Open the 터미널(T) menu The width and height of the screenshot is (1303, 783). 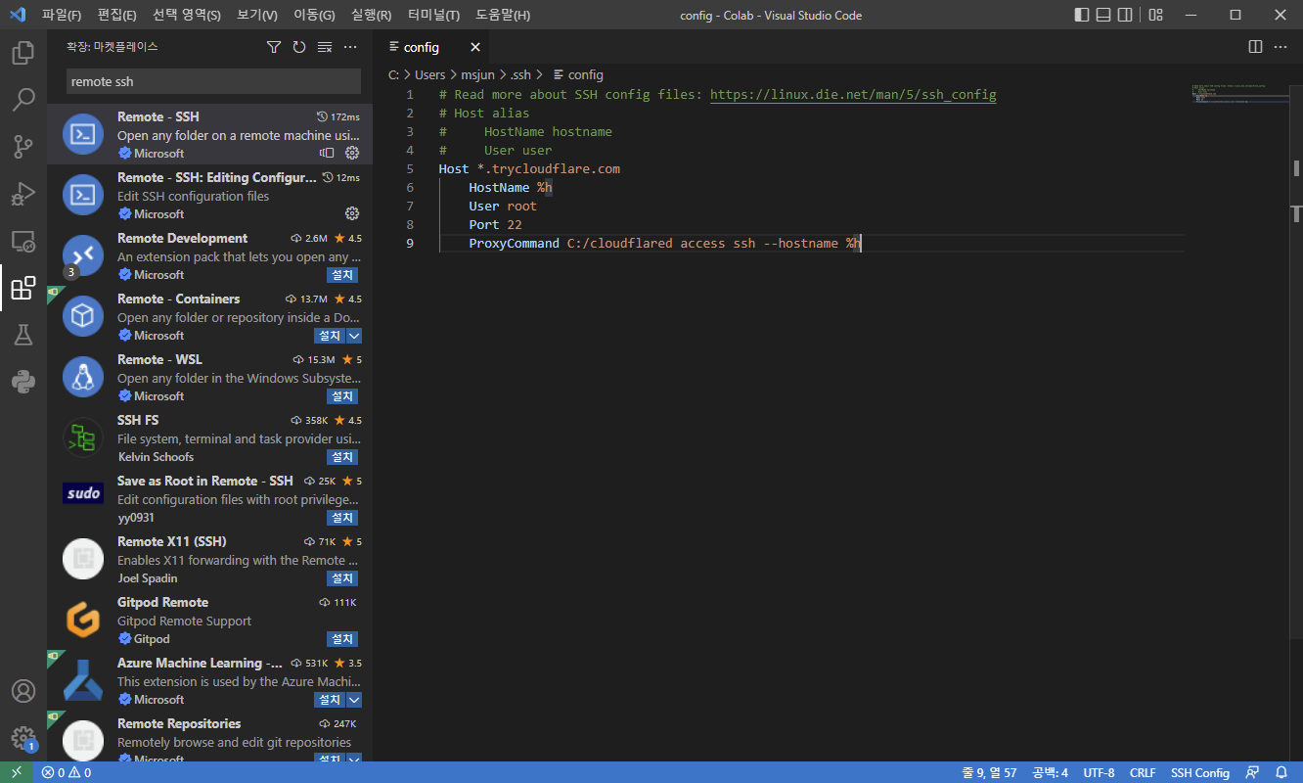(434, 15)
